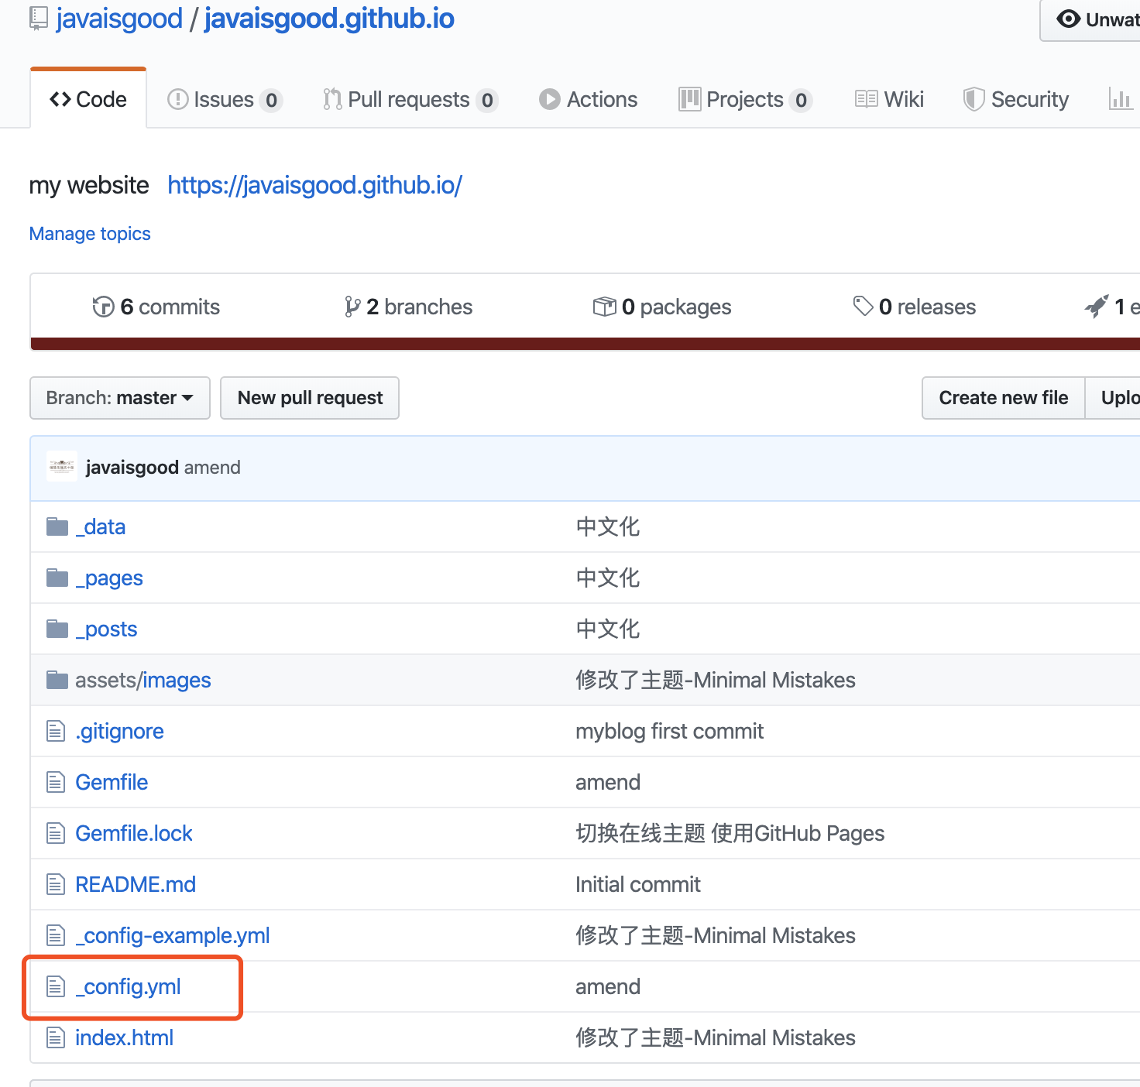The height and width of the screenshot is (1087, 1140).
Task: Open the Gemfile file
Action: (112, 783)
